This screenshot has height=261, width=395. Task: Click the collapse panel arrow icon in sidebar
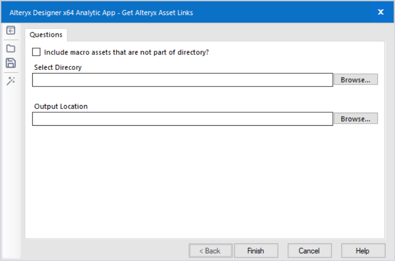coord(11,30)
